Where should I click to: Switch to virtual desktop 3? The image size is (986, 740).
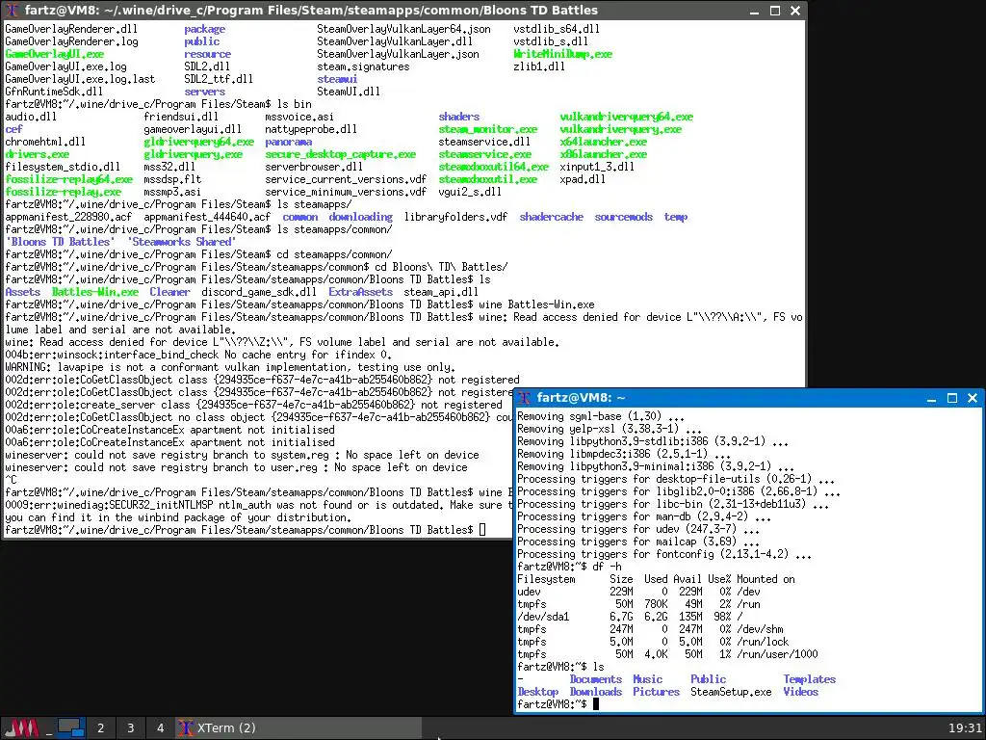(x=131, y=728)
